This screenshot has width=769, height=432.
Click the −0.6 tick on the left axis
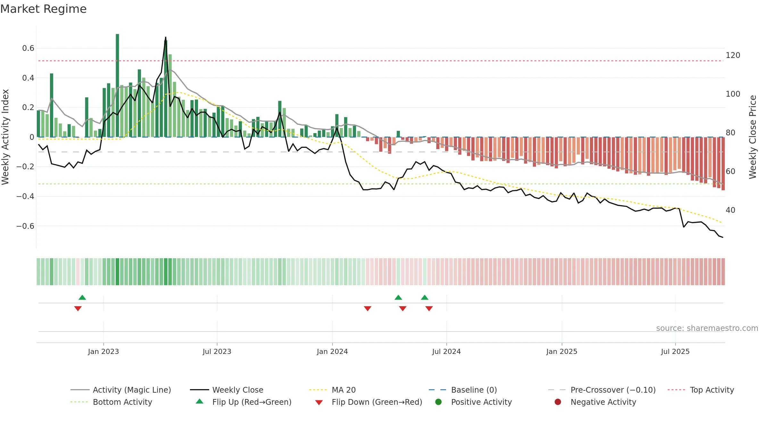(25, 226)
